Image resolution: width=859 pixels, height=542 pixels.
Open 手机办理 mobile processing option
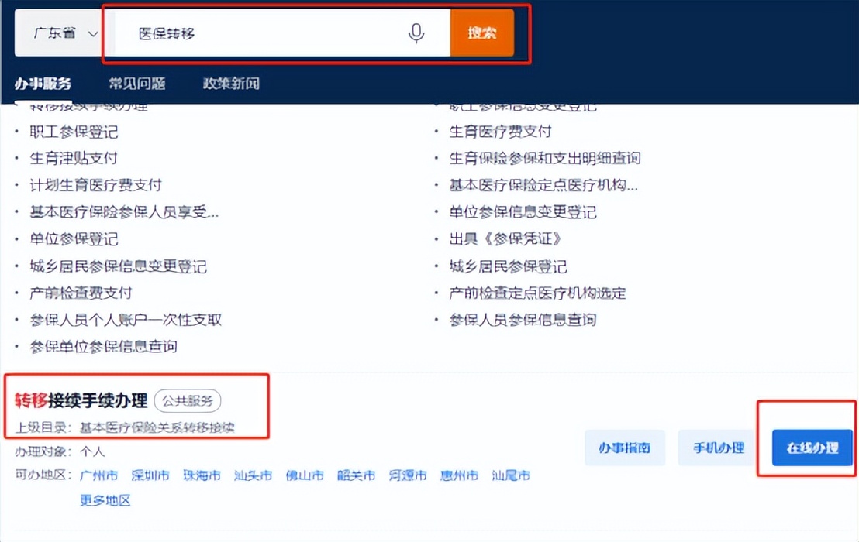(716, 448)
